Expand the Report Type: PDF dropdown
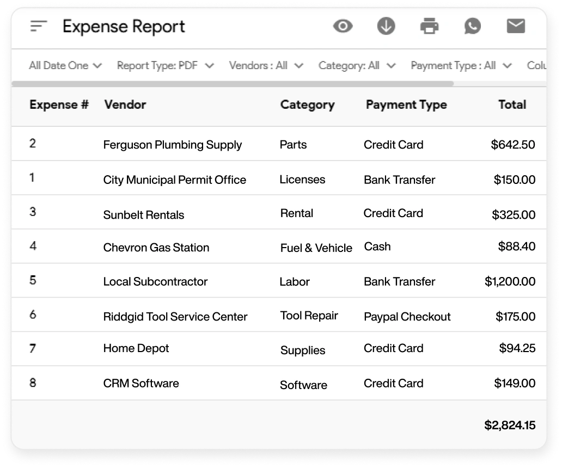Screen dimensions: 562x468 [166, 65]
